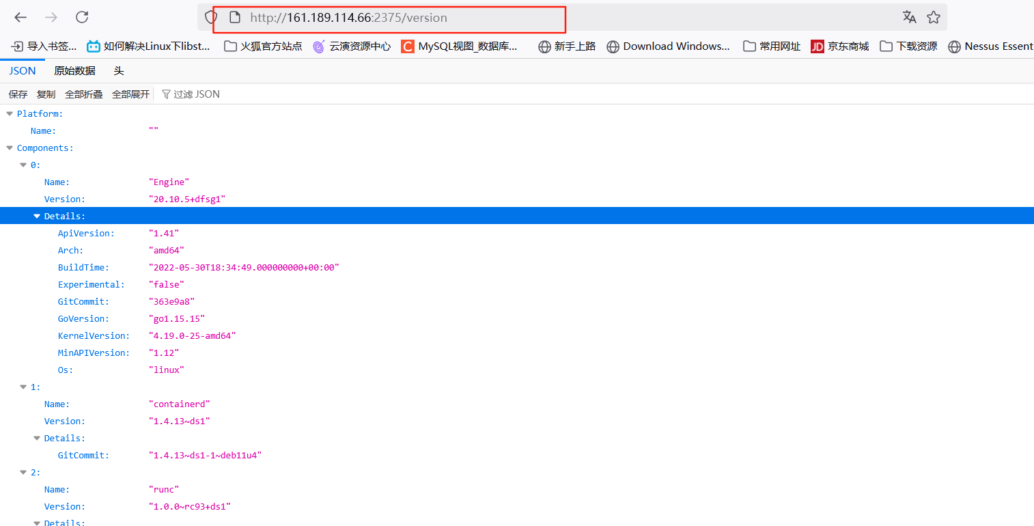Collapse the component 2 node

click(x=23, y=472)
